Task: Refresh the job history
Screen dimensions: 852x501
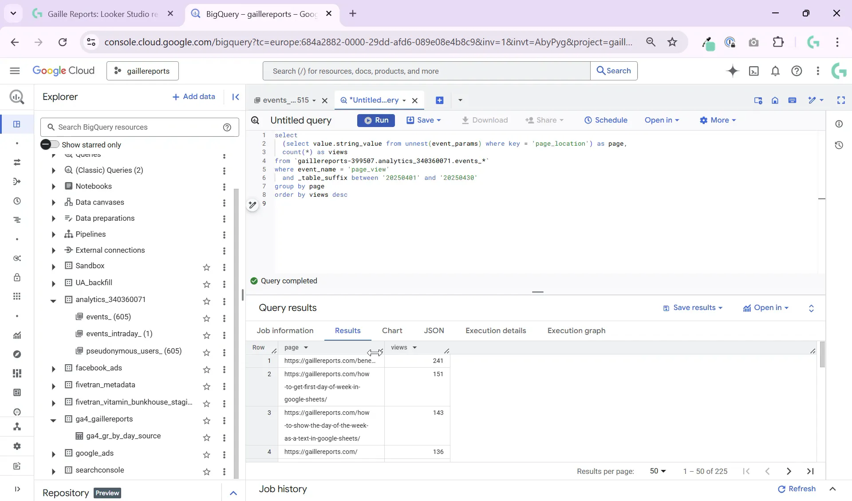Action: pos(797,489)
